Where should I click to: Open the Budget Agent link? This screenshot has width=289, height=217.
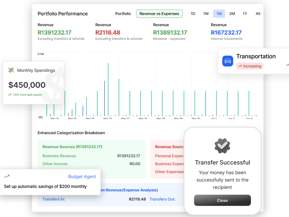pos(82,176)
